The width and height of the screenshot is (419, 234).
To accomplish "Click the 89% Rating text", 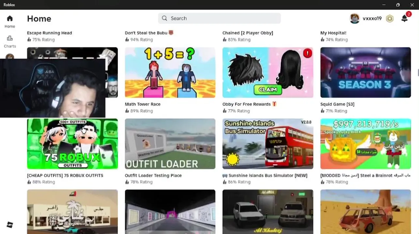I will 141,111.
